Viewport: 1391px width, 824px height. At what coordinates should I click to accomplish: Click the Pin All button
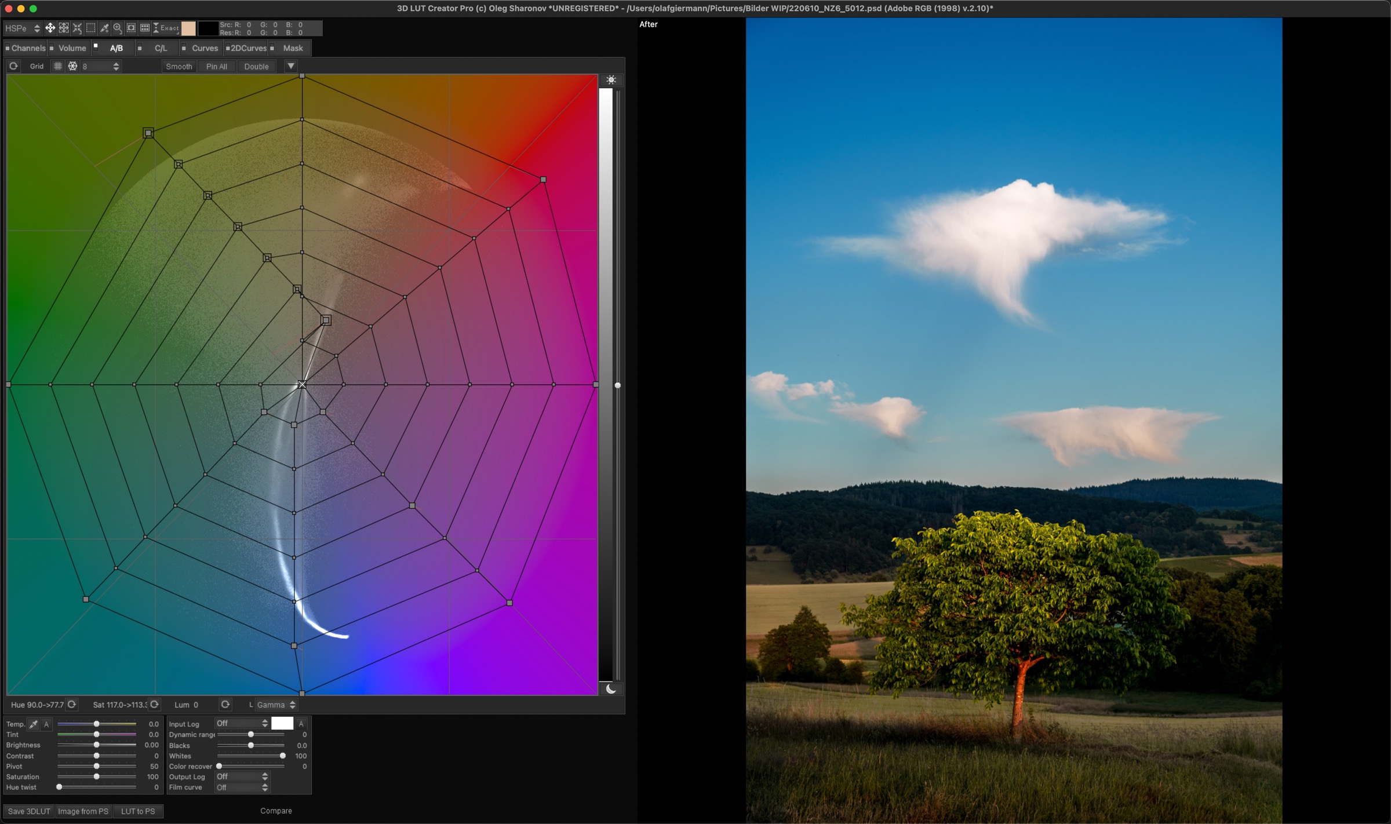(x=217, y=67)
